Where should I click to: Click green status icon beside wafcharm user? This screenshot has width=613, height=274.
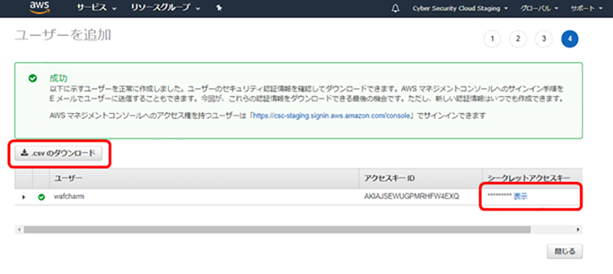41,196
